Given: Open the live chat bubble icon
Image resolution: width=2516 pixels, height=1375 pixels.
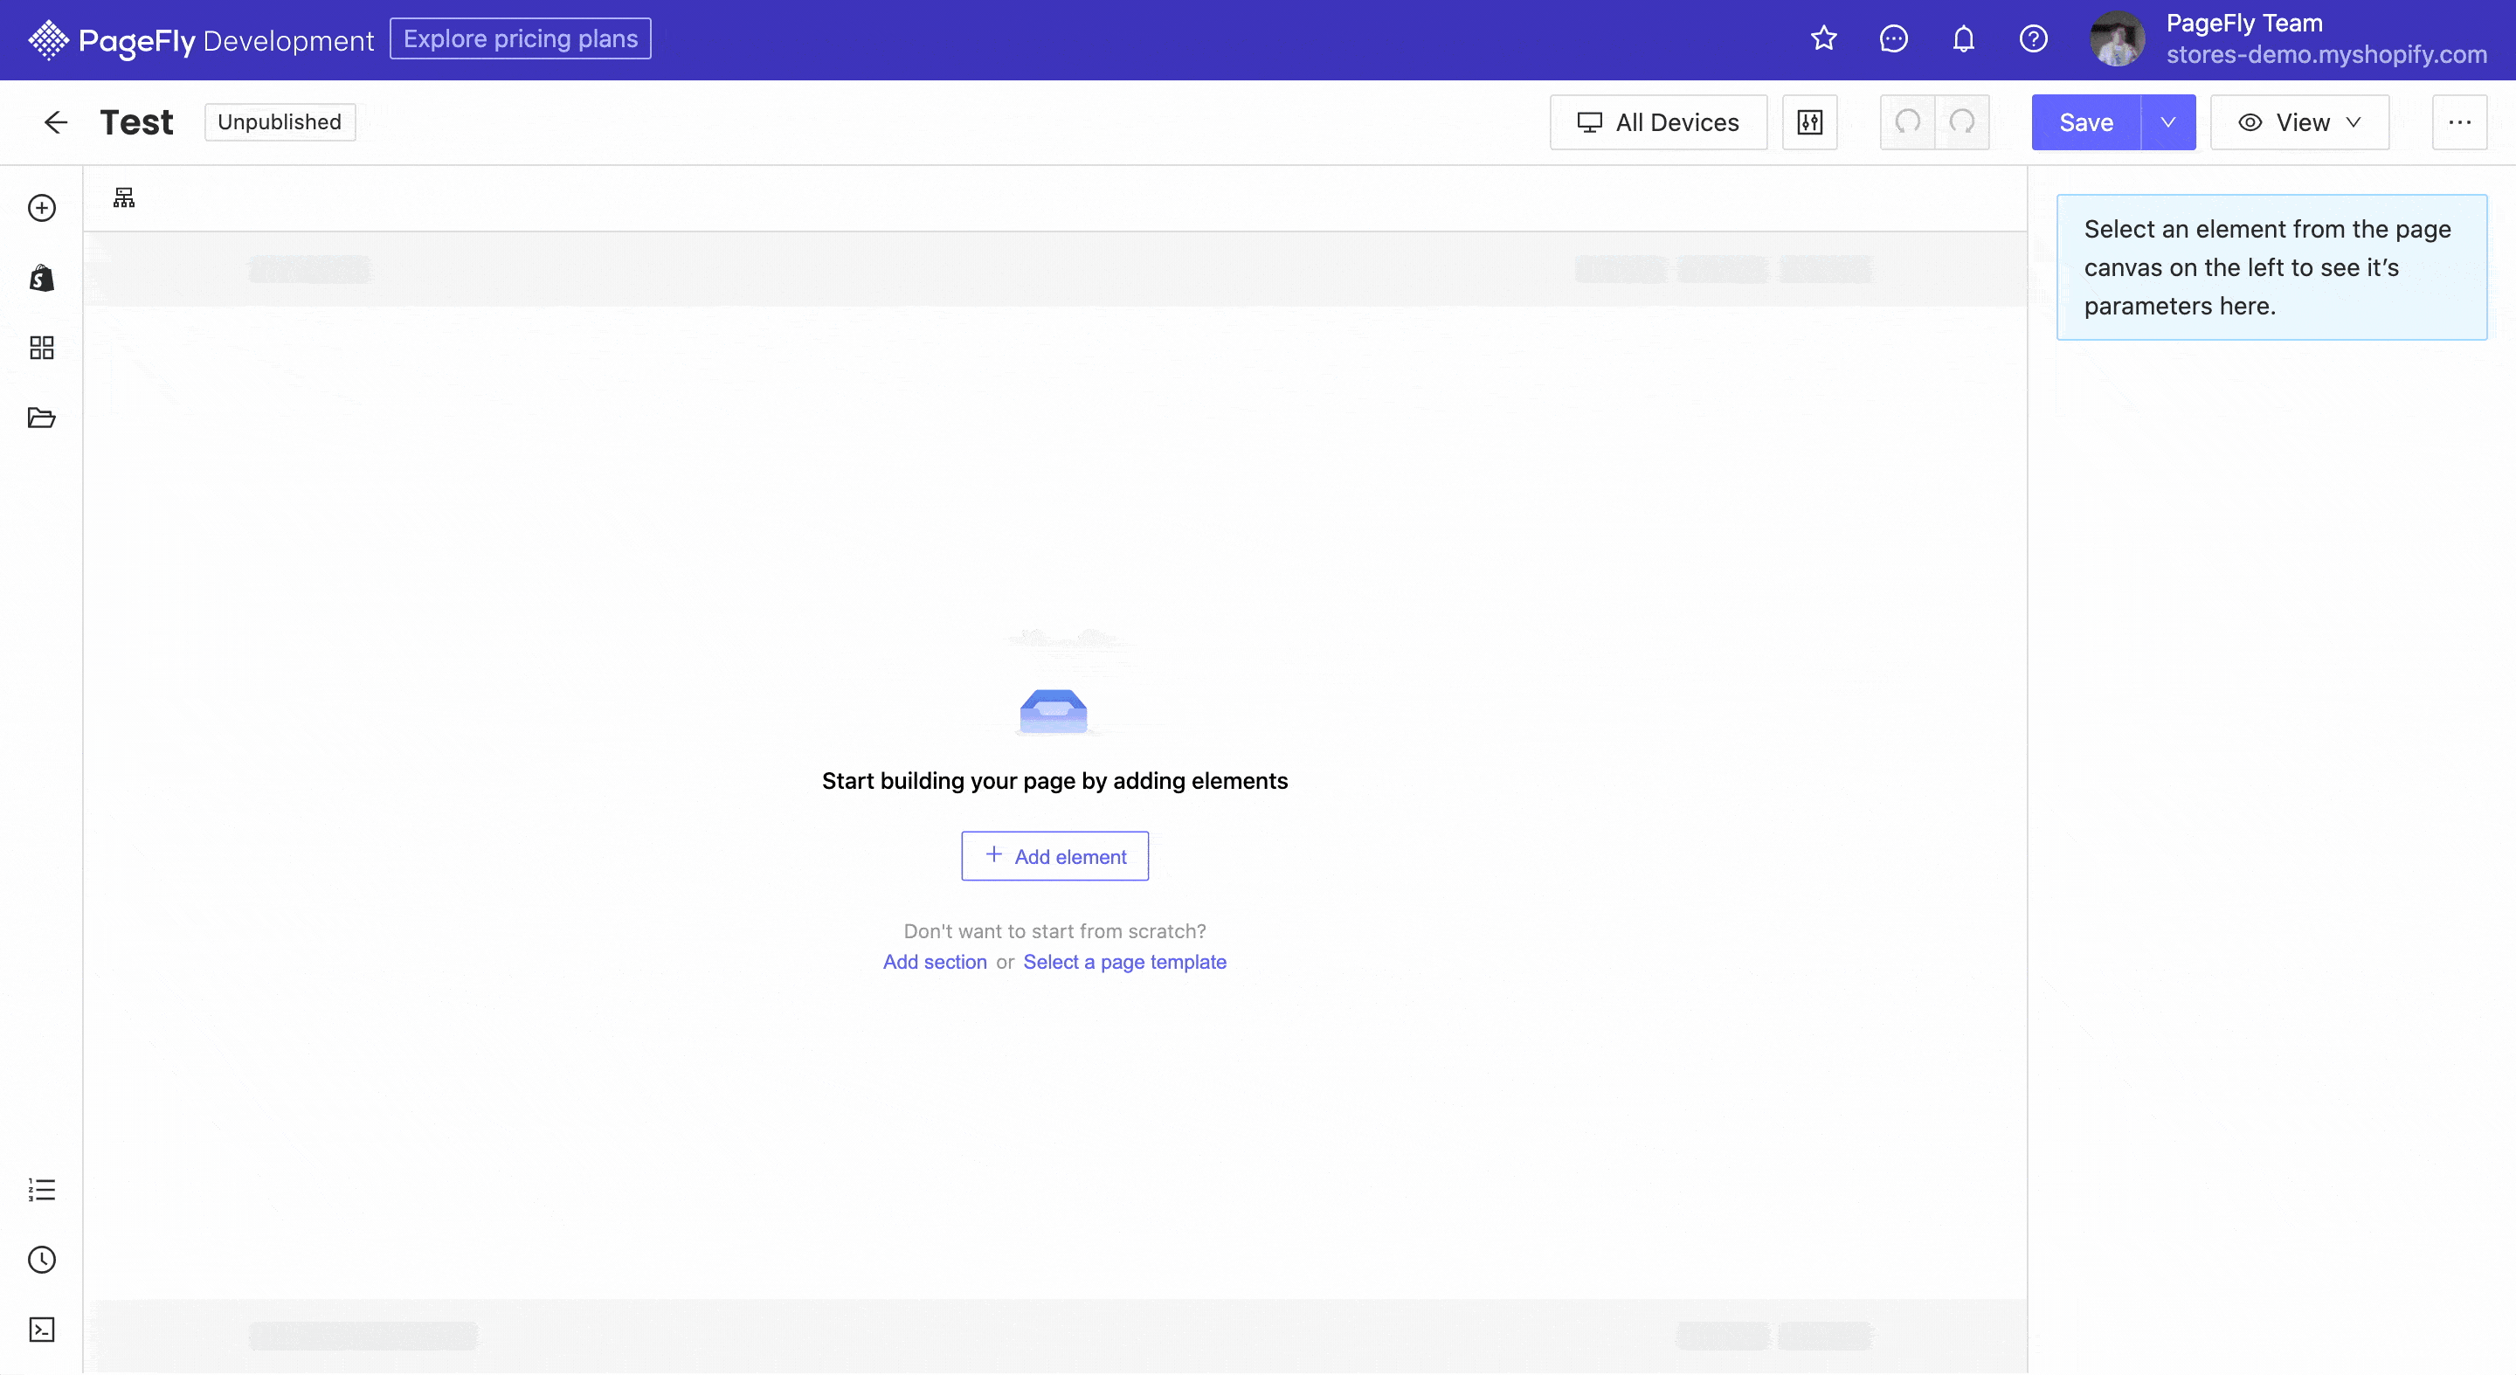Looking at the screenshot, I should (x=1893, y=39).
